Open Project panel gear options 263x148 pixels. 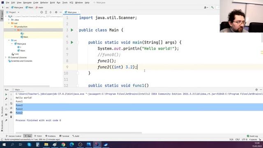point(56,12)
